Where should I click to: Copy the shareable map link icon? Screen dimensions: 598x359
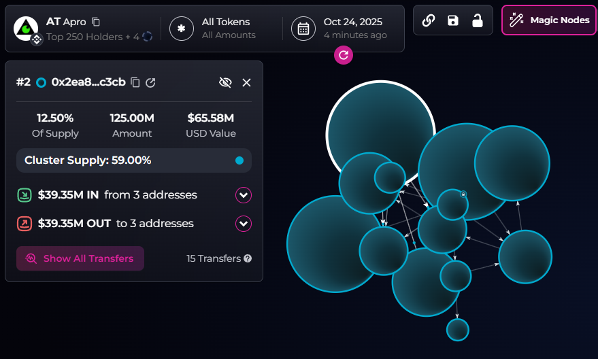click(429, 20)
